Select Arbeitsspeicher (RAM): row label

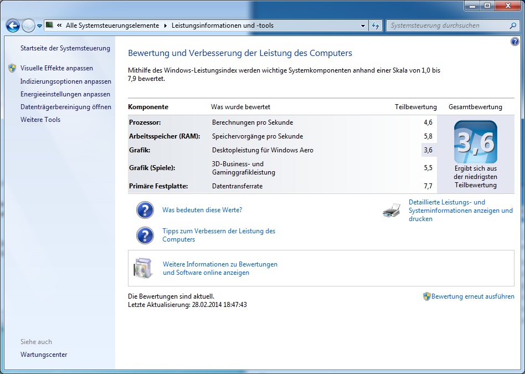(164, 136)
